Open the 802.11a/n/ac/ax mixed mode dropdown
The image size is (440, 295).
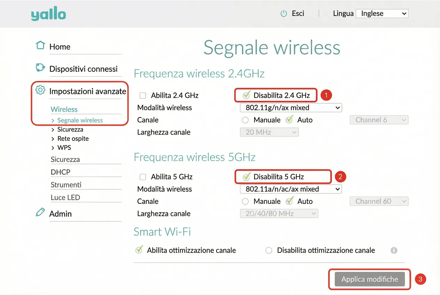[291, 189]
